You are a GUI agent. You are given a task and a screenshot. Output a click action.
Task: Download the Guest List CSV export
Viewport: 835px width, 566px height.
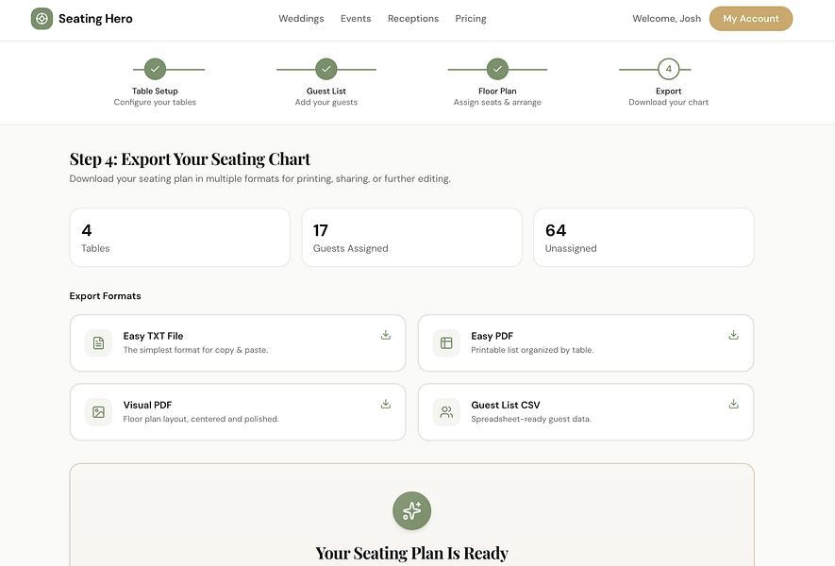(733, 404)
